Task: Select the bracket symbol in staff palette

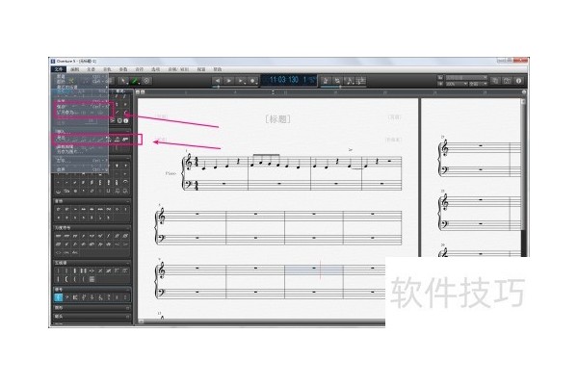Action: click(x=67, y=279)
